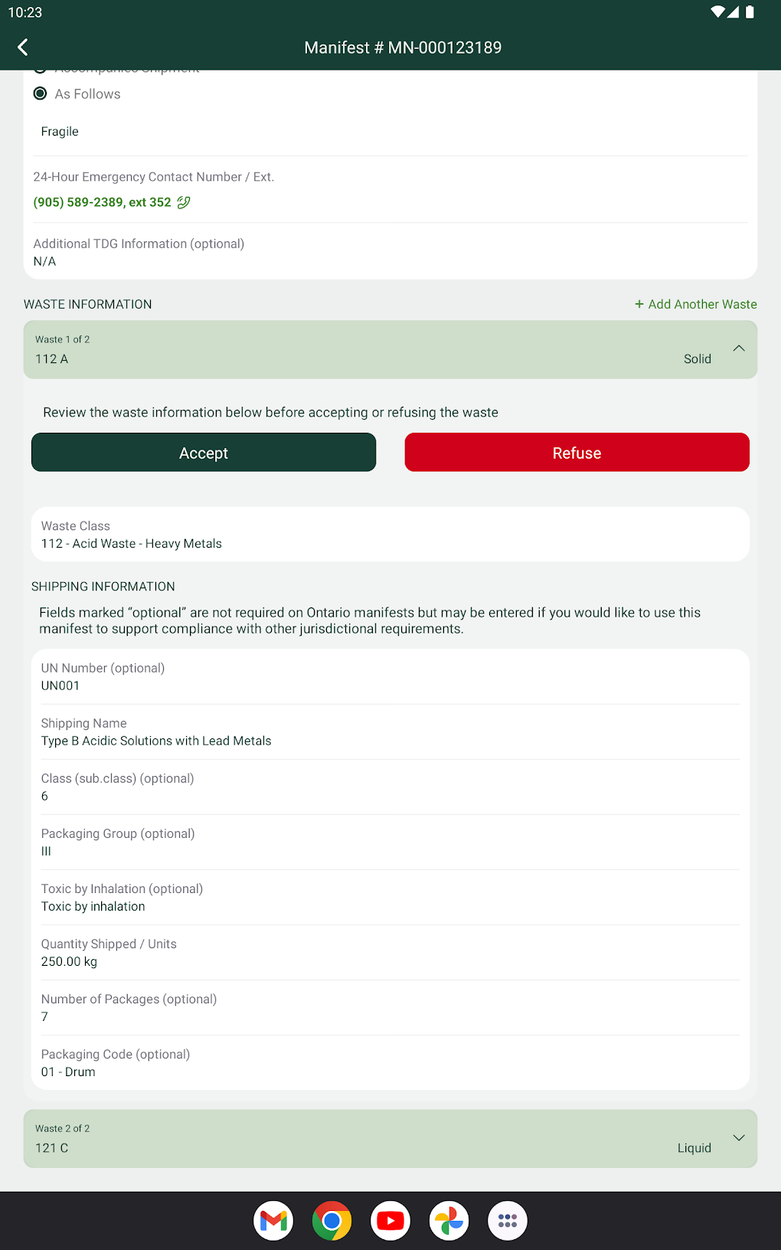This screenshot has height=1250, width=781.
Task: Tap the plus icon for Add Another Waste
Action: point(639,304)
